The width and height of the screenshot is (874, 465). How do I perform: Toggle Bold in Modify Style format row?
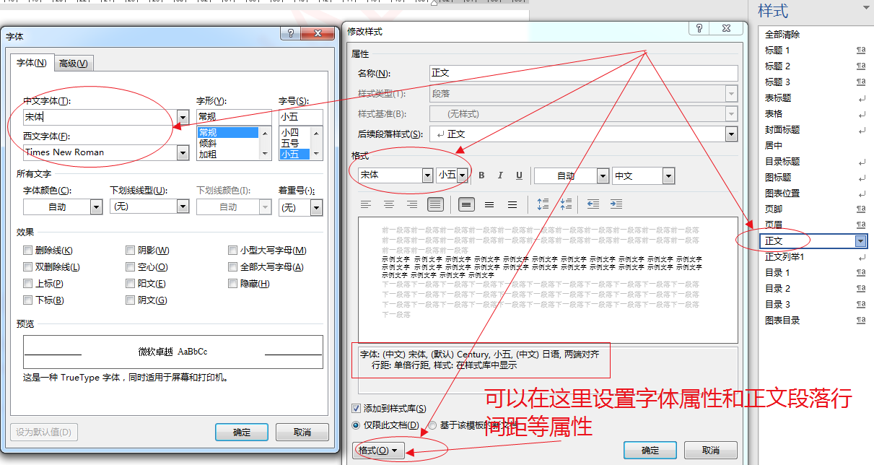click(481, 175)
